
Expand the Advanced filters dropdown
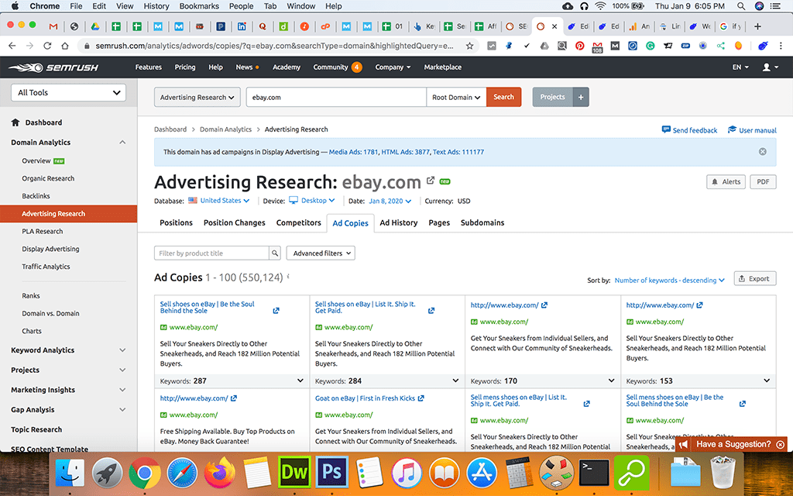pyautogui.click(x=321, y=253)
